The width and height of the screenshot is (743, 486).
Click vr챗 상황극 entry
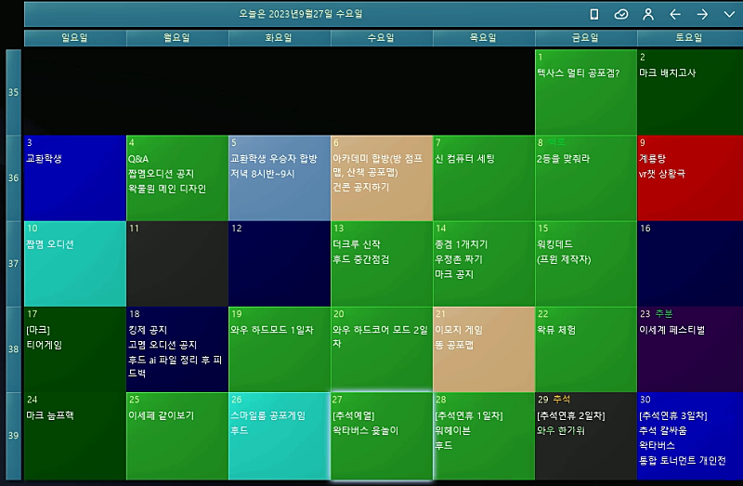tap(662, 174)
